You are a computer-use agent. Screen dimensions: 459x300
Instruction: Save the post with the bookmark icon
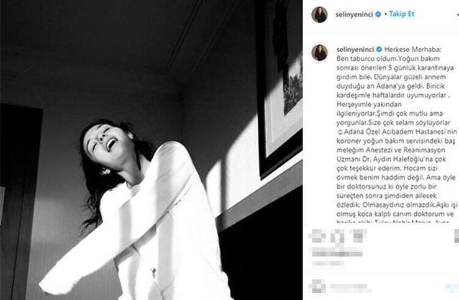click(457, 236)
